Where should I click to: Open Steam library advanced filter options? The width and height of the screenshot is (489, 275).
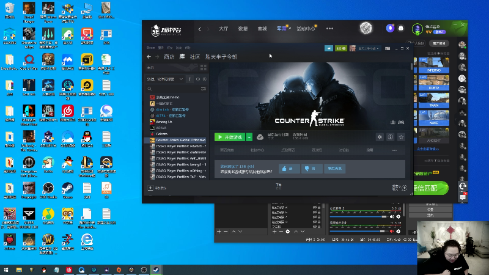click(x=204, y=89)
